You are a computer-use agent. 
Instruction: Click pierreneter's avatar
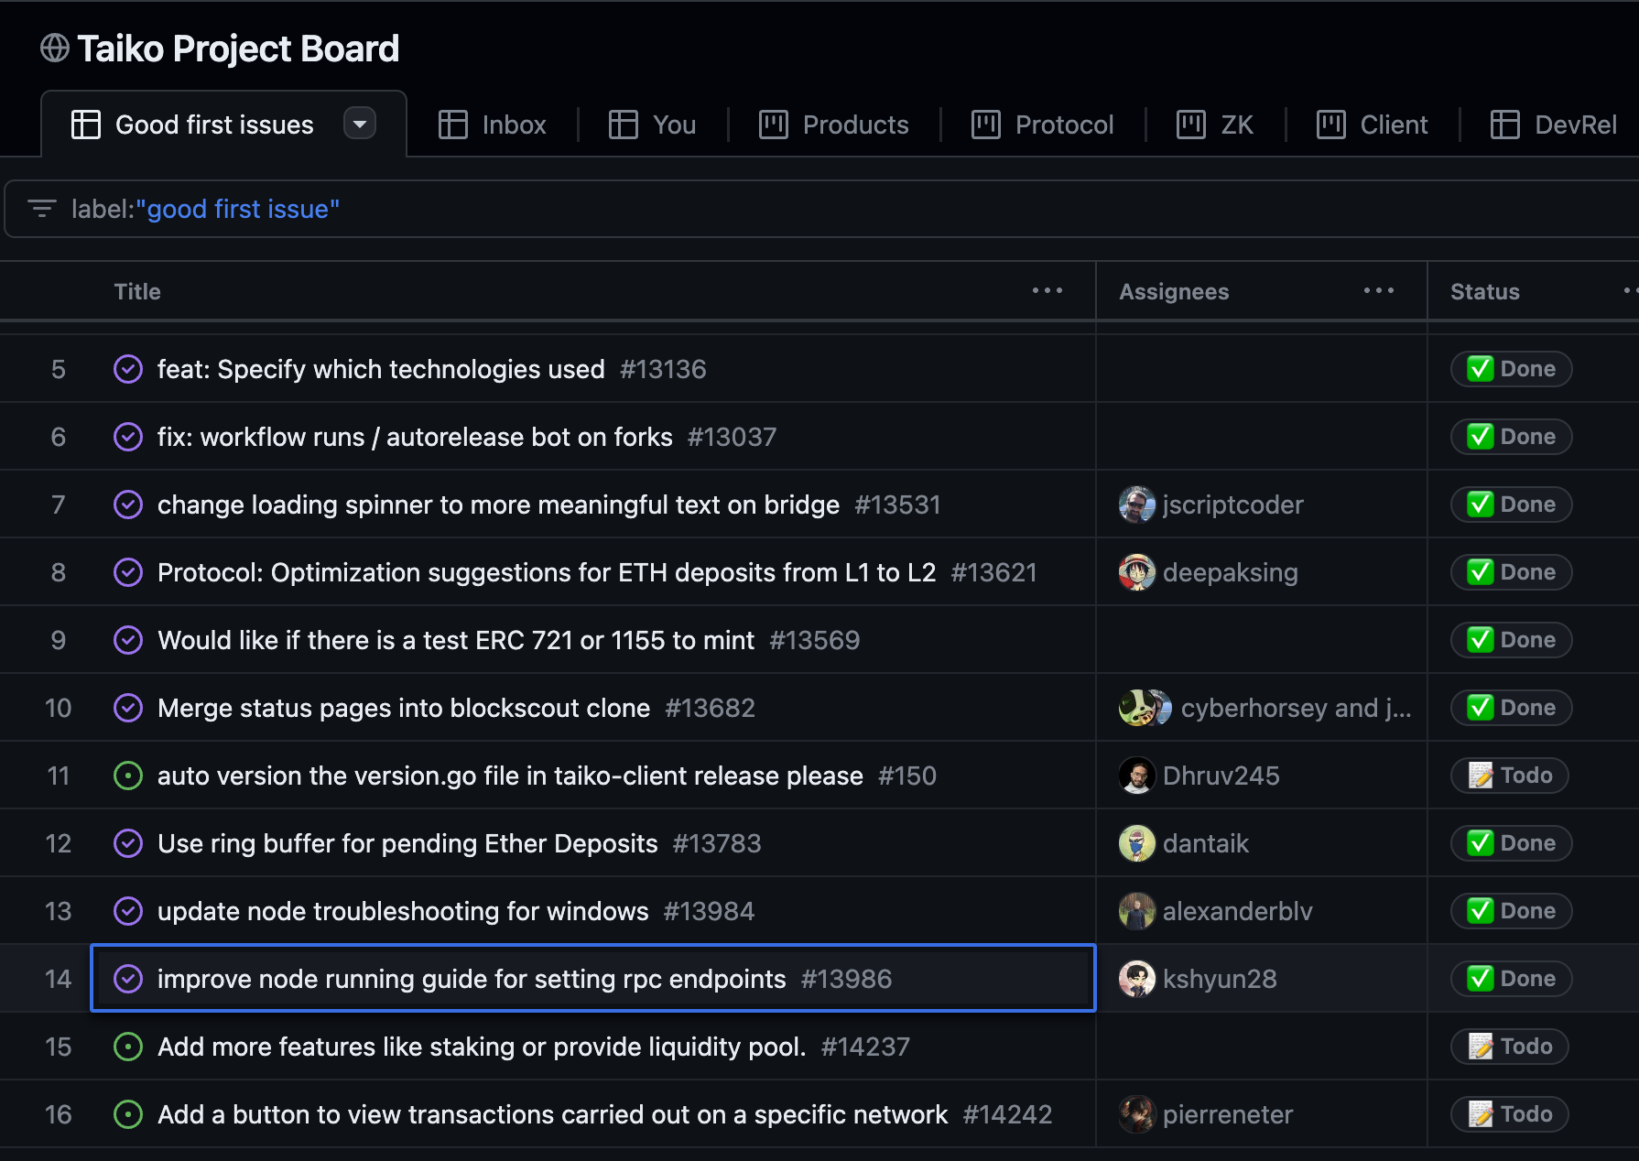(x=1137, y=1114)
